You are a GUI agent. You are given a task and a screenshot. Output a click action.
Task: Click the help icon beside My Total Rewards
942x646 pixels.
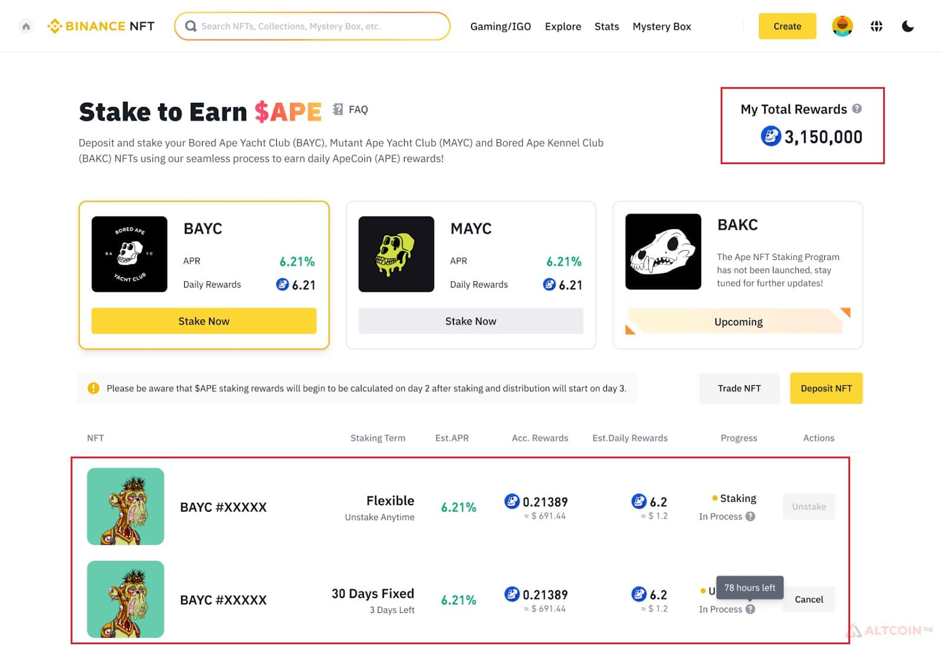coord(857,108)
